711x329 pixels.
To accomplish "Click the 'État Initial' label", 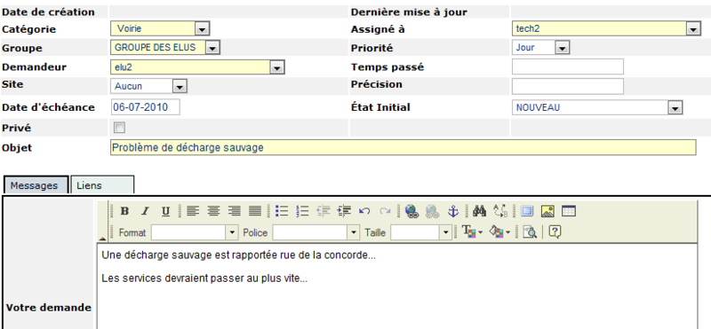I will click(380, 107).
